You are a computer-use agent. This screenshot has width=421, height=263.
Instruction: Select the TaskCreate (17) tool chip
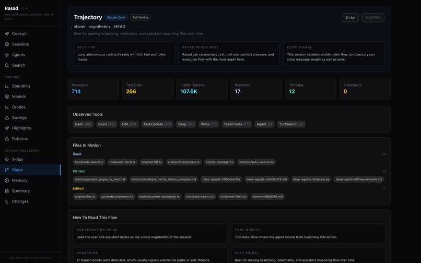pos(237,124)
